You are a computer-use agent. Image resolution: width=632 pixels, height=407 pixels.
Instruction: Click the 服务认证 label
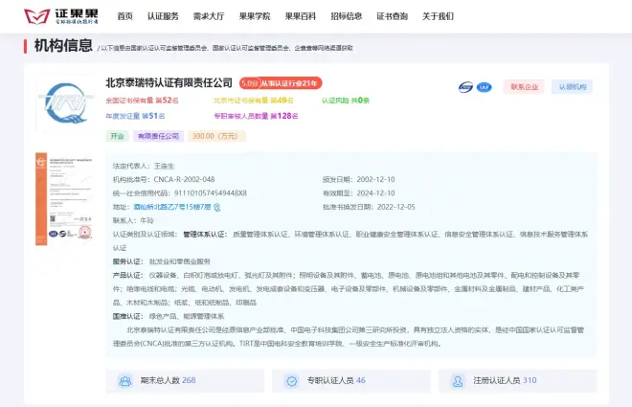pos(128,261)
